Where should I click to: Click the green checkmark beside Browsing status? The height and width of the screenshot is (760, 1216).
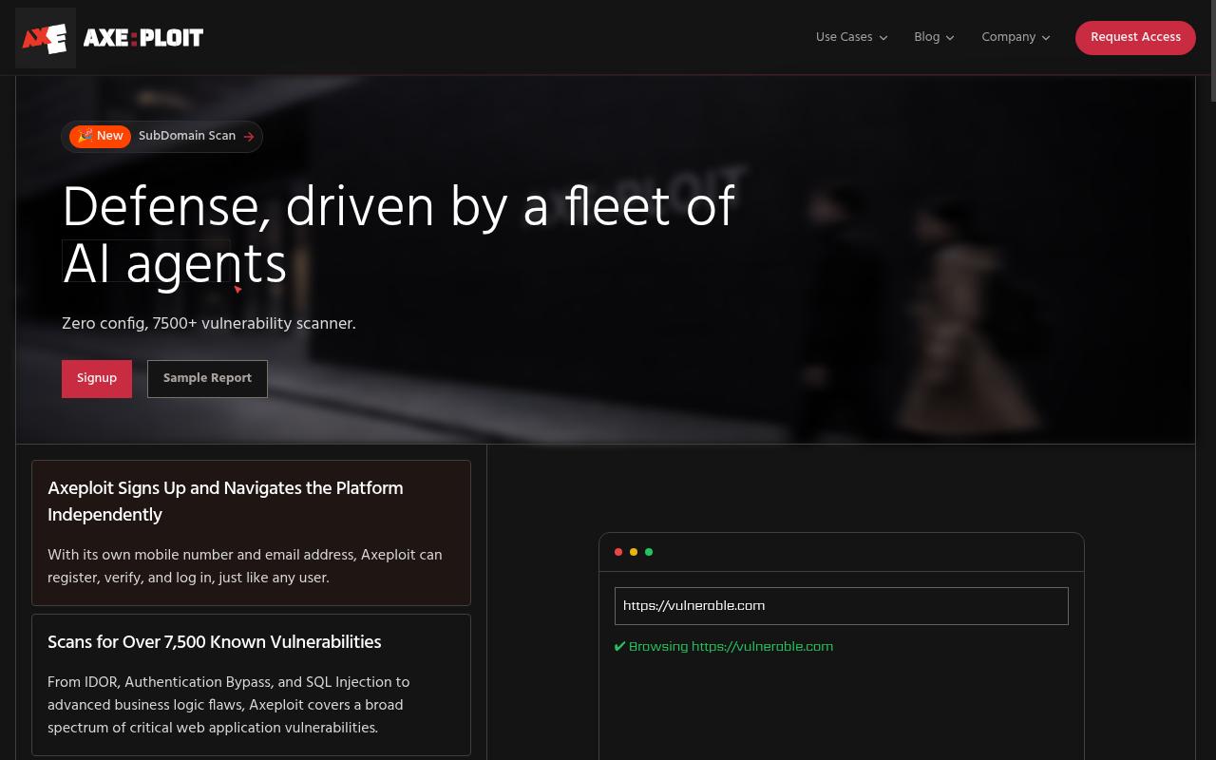click(x=619, y=647)
